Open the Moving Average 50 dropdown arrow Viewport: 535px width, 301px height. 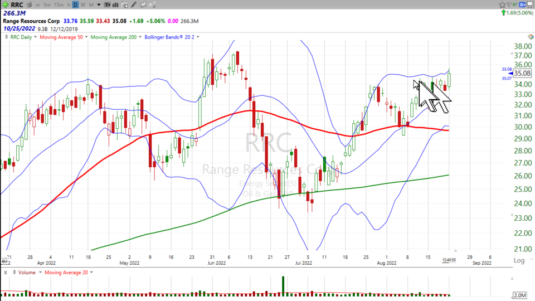tap(86, 37)
